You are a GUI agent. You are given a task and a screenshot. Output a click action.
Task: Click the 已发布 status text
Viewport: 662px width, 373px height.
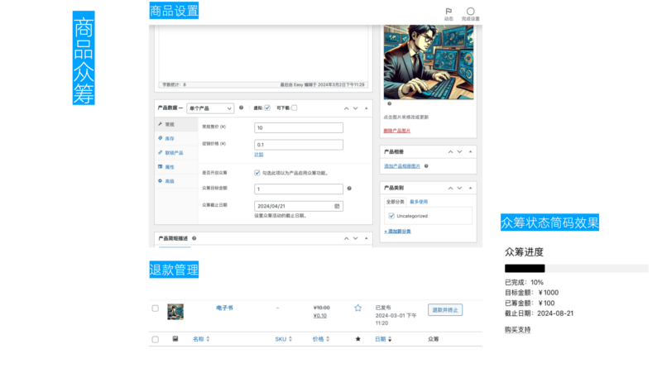pyautogui.click(x=383, y=308)
